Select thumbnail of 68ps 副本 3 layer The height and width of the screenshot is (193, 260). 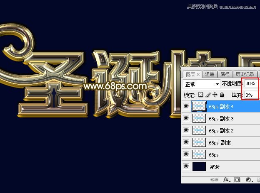pos(199,118)
